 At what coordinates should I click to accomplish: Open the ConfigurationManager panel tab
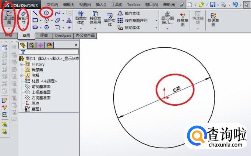(40, 46)
